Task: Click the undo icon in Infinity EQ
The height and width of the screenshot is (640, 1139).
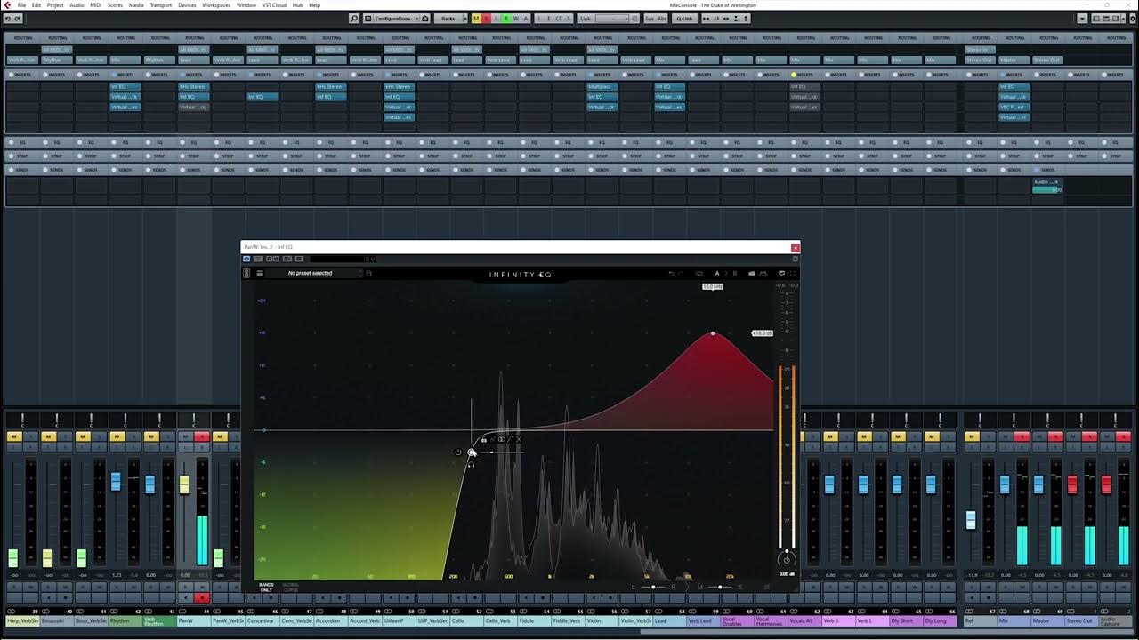Action: click(x=672, y=273)
